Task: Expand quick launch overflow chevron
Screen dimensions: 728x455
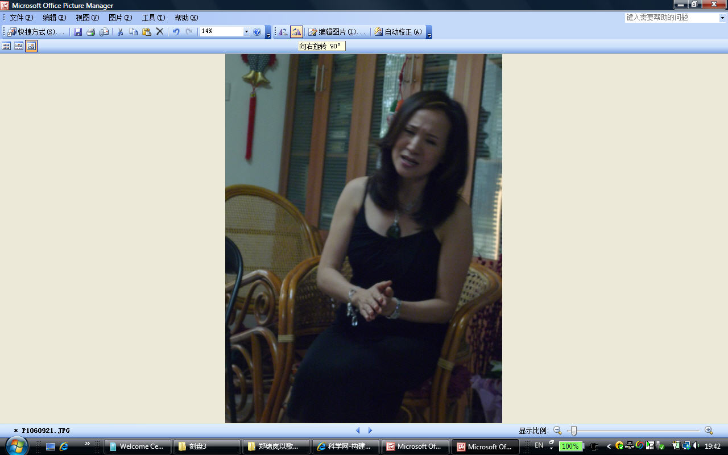Action: pos(88,443)
